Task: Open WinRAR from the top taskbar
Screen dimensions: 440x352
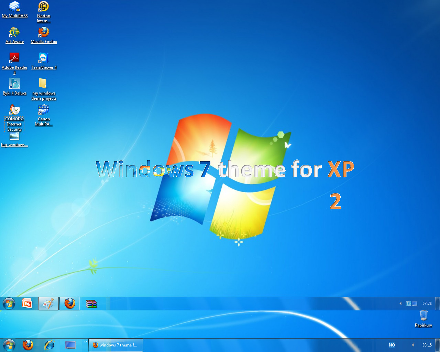Action: point(91,304)
